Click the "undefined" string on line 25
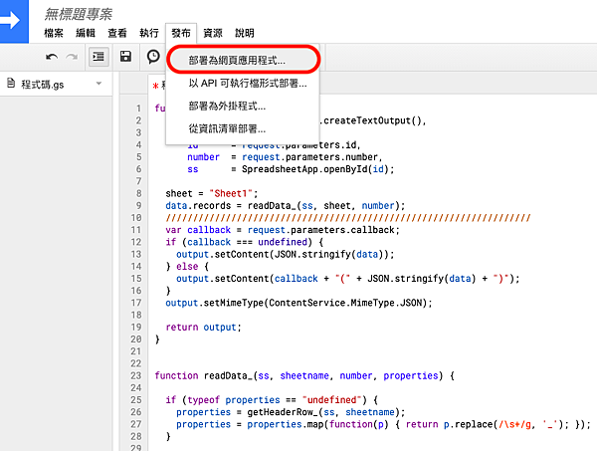 331,400
